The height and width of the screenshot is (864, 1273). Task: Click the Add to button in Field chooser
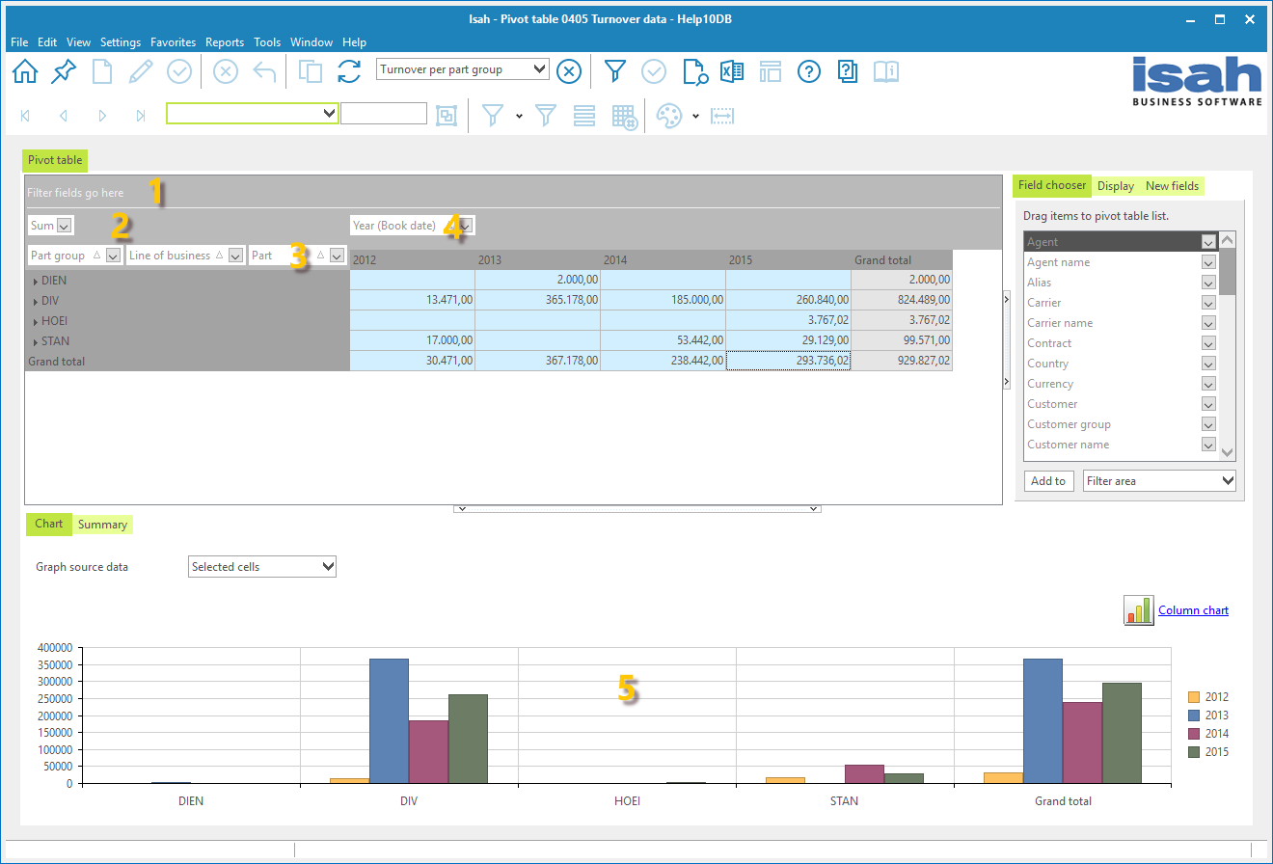[x=1048, y=480]
